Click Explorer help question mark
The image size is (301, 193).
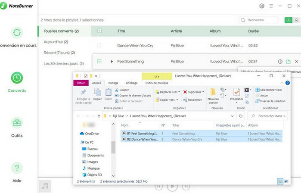[x=287, y=83]
